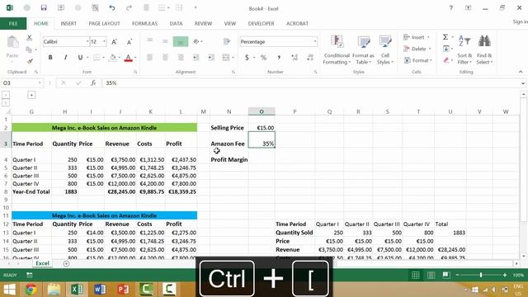Toggle Align Left icon
This screenshot has width=528, height=297.
coord(149,58)
